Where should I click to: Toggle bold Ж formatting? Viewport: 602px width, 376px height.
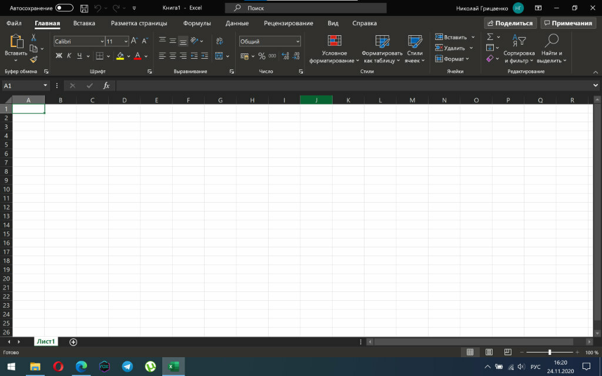click(x=59, y=56)
